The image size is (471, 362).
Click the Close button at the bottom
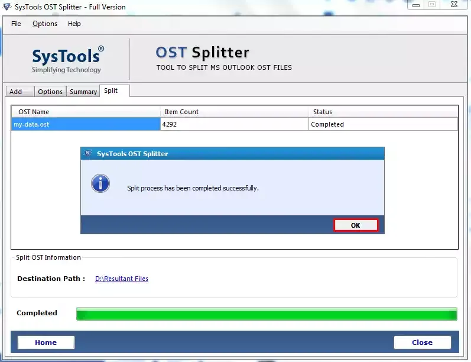point(422,342)
